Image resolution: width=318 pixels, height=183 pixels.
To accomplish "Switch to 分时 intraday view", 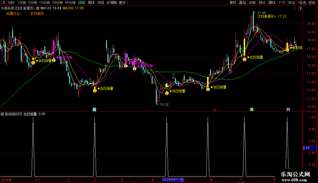I will pyautogui.click(x=11, y=3).
